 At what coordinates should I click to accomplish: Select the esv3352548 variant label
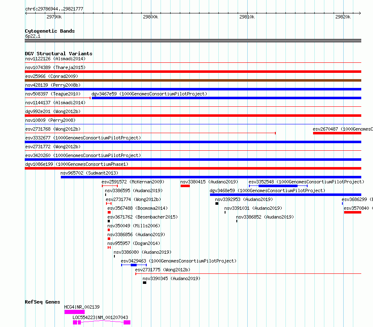pyautogui.click(x=306, y=182)
